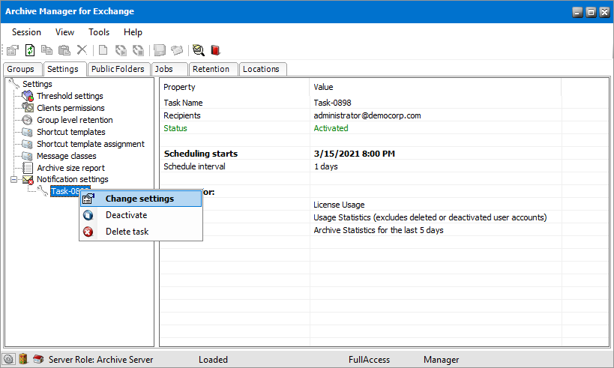Click FullAccess in the status bar

click(x=370, y=360)
